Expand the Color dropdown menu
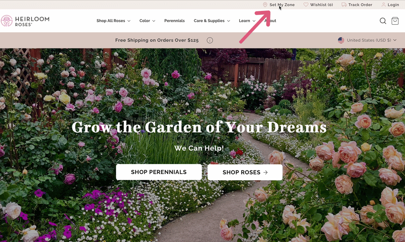This screenshot has height=242, width=405. pos(147,21)
